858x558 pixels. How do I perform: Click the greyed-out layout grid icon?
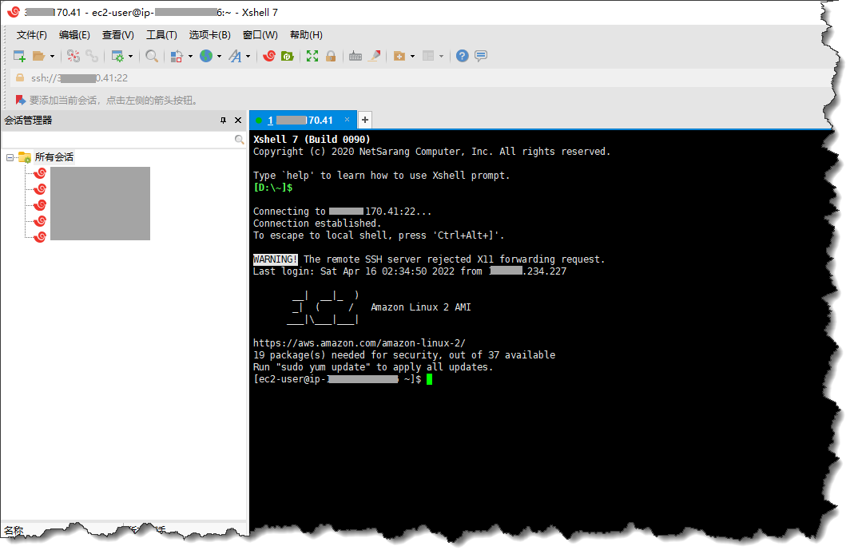(x=428, y=56)
